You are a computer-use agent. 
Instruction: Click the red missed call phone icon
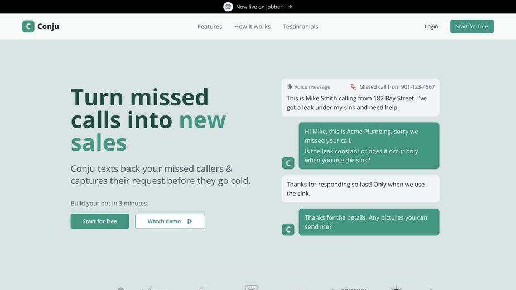pos(354,87)
